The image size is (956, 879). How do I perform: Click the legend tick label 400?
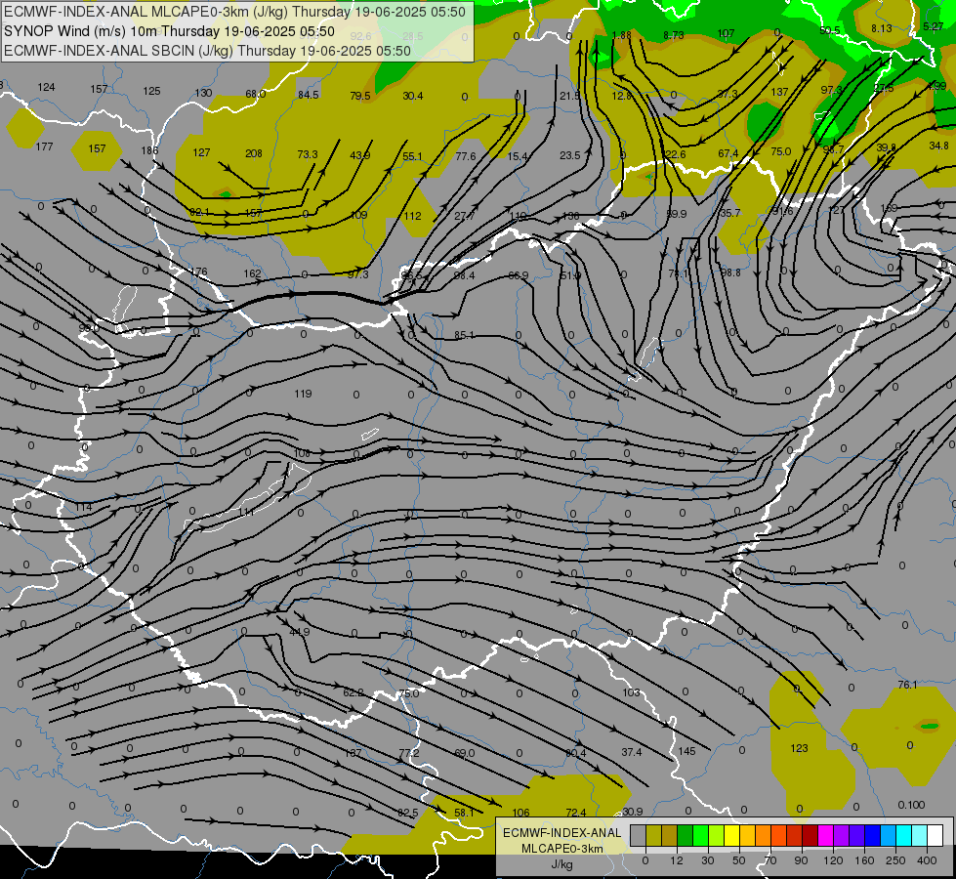click(x=927, y=860)
